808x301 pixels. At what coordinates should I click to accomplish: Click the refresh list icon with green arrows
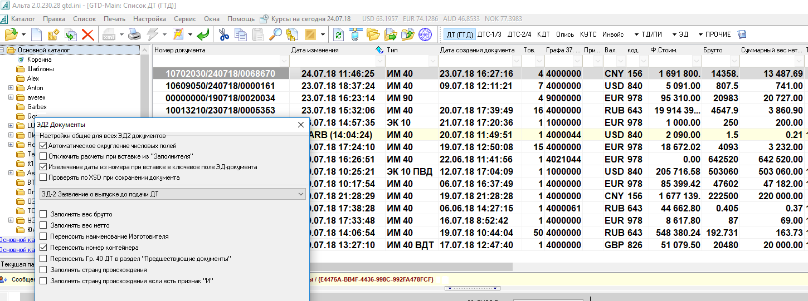[x=338, y=34]
